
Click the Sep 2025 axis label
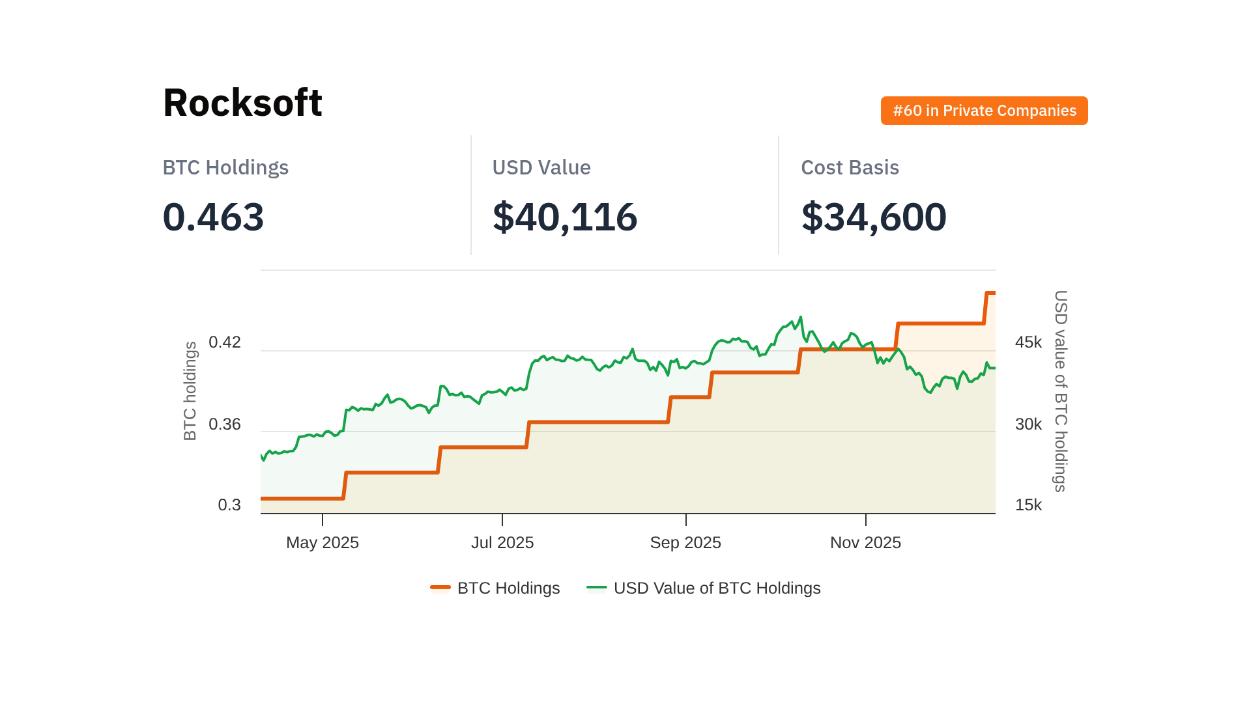click(x=685, y=542)
